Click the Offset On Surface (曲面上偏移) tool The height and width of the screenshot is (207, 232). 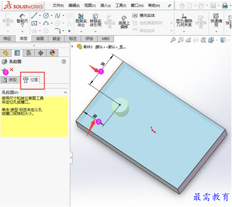124,22
